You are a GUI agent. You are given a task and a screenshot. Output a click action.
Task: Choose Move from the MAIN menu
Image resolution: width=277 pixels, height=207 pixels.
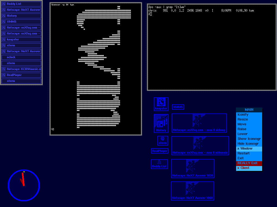pyautogui.click(x=249, y=124)
